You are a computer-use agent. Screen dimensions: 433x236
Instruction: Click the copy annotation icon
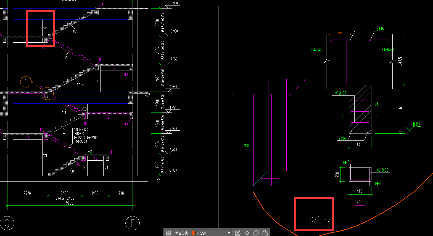pos(256,233)
